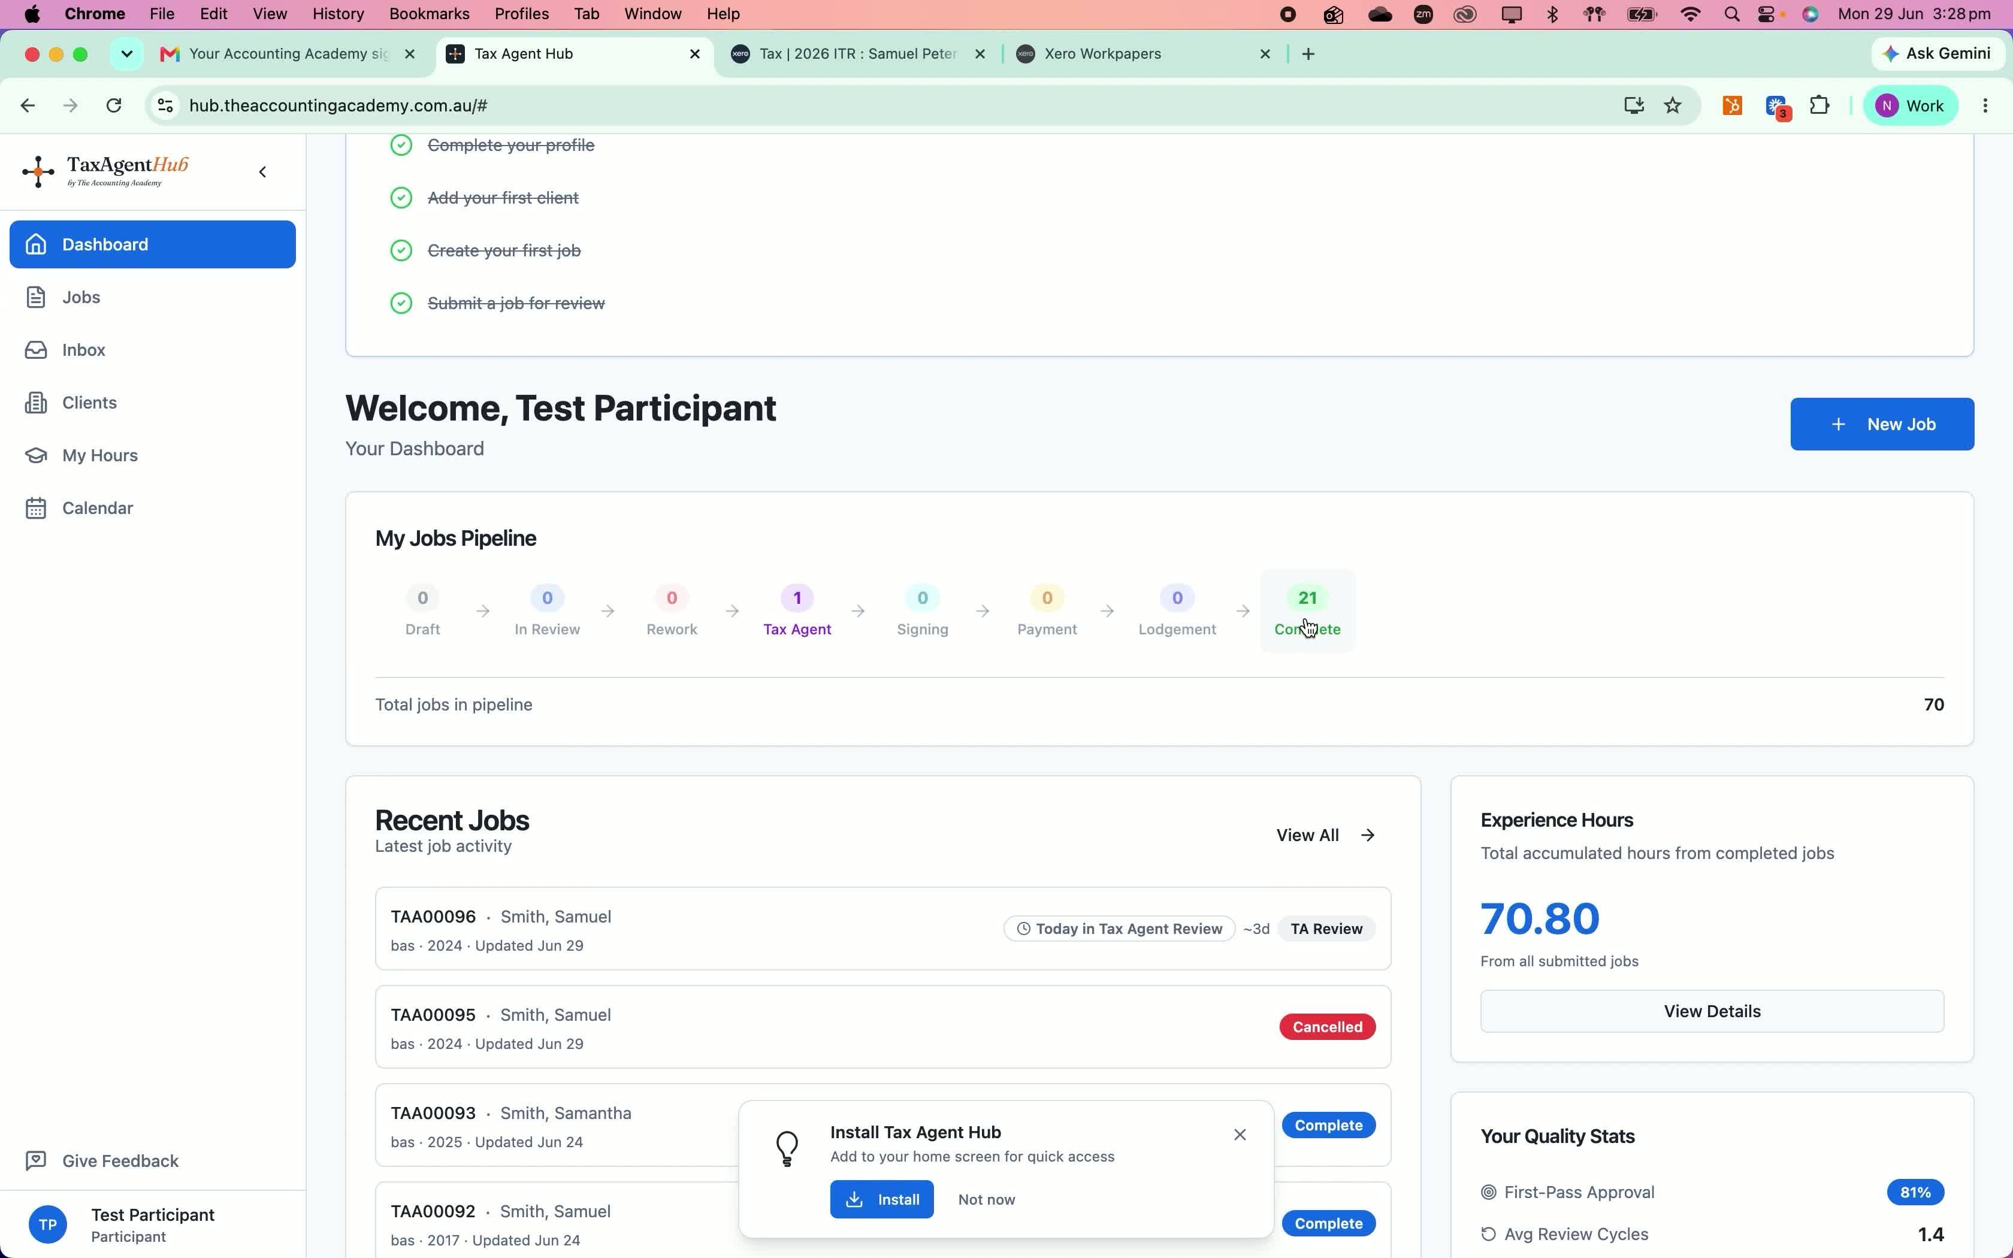The height and width of the screenshot is (1258, 2013).
Task: Click Today in Tax Agent Review badge
Action: (x=1119, y=929)
